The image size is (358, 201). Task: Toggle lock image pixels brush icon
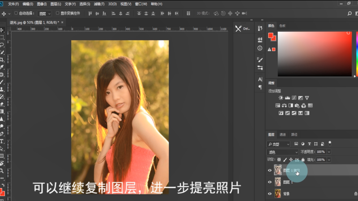[x=285, y=160]
